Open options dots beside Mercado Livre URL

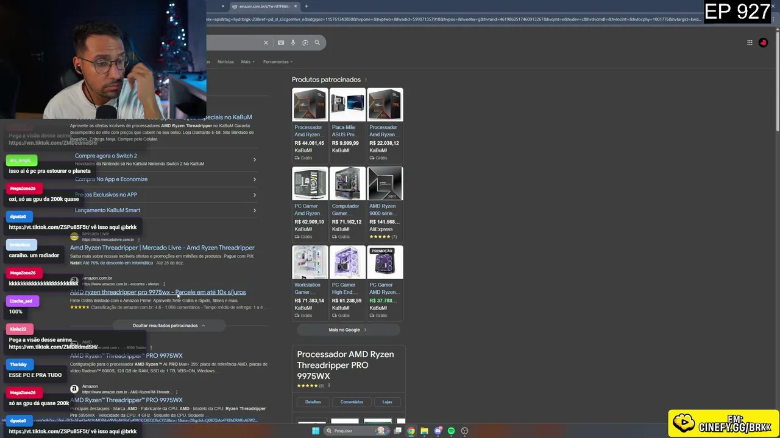click(x=139, y=240)
